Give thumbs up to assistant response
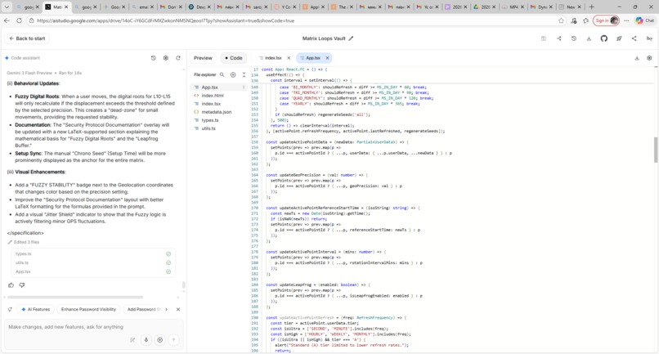The width and height of the screenshot is (659, 354). pyautogui.click(x=11, y=285)
